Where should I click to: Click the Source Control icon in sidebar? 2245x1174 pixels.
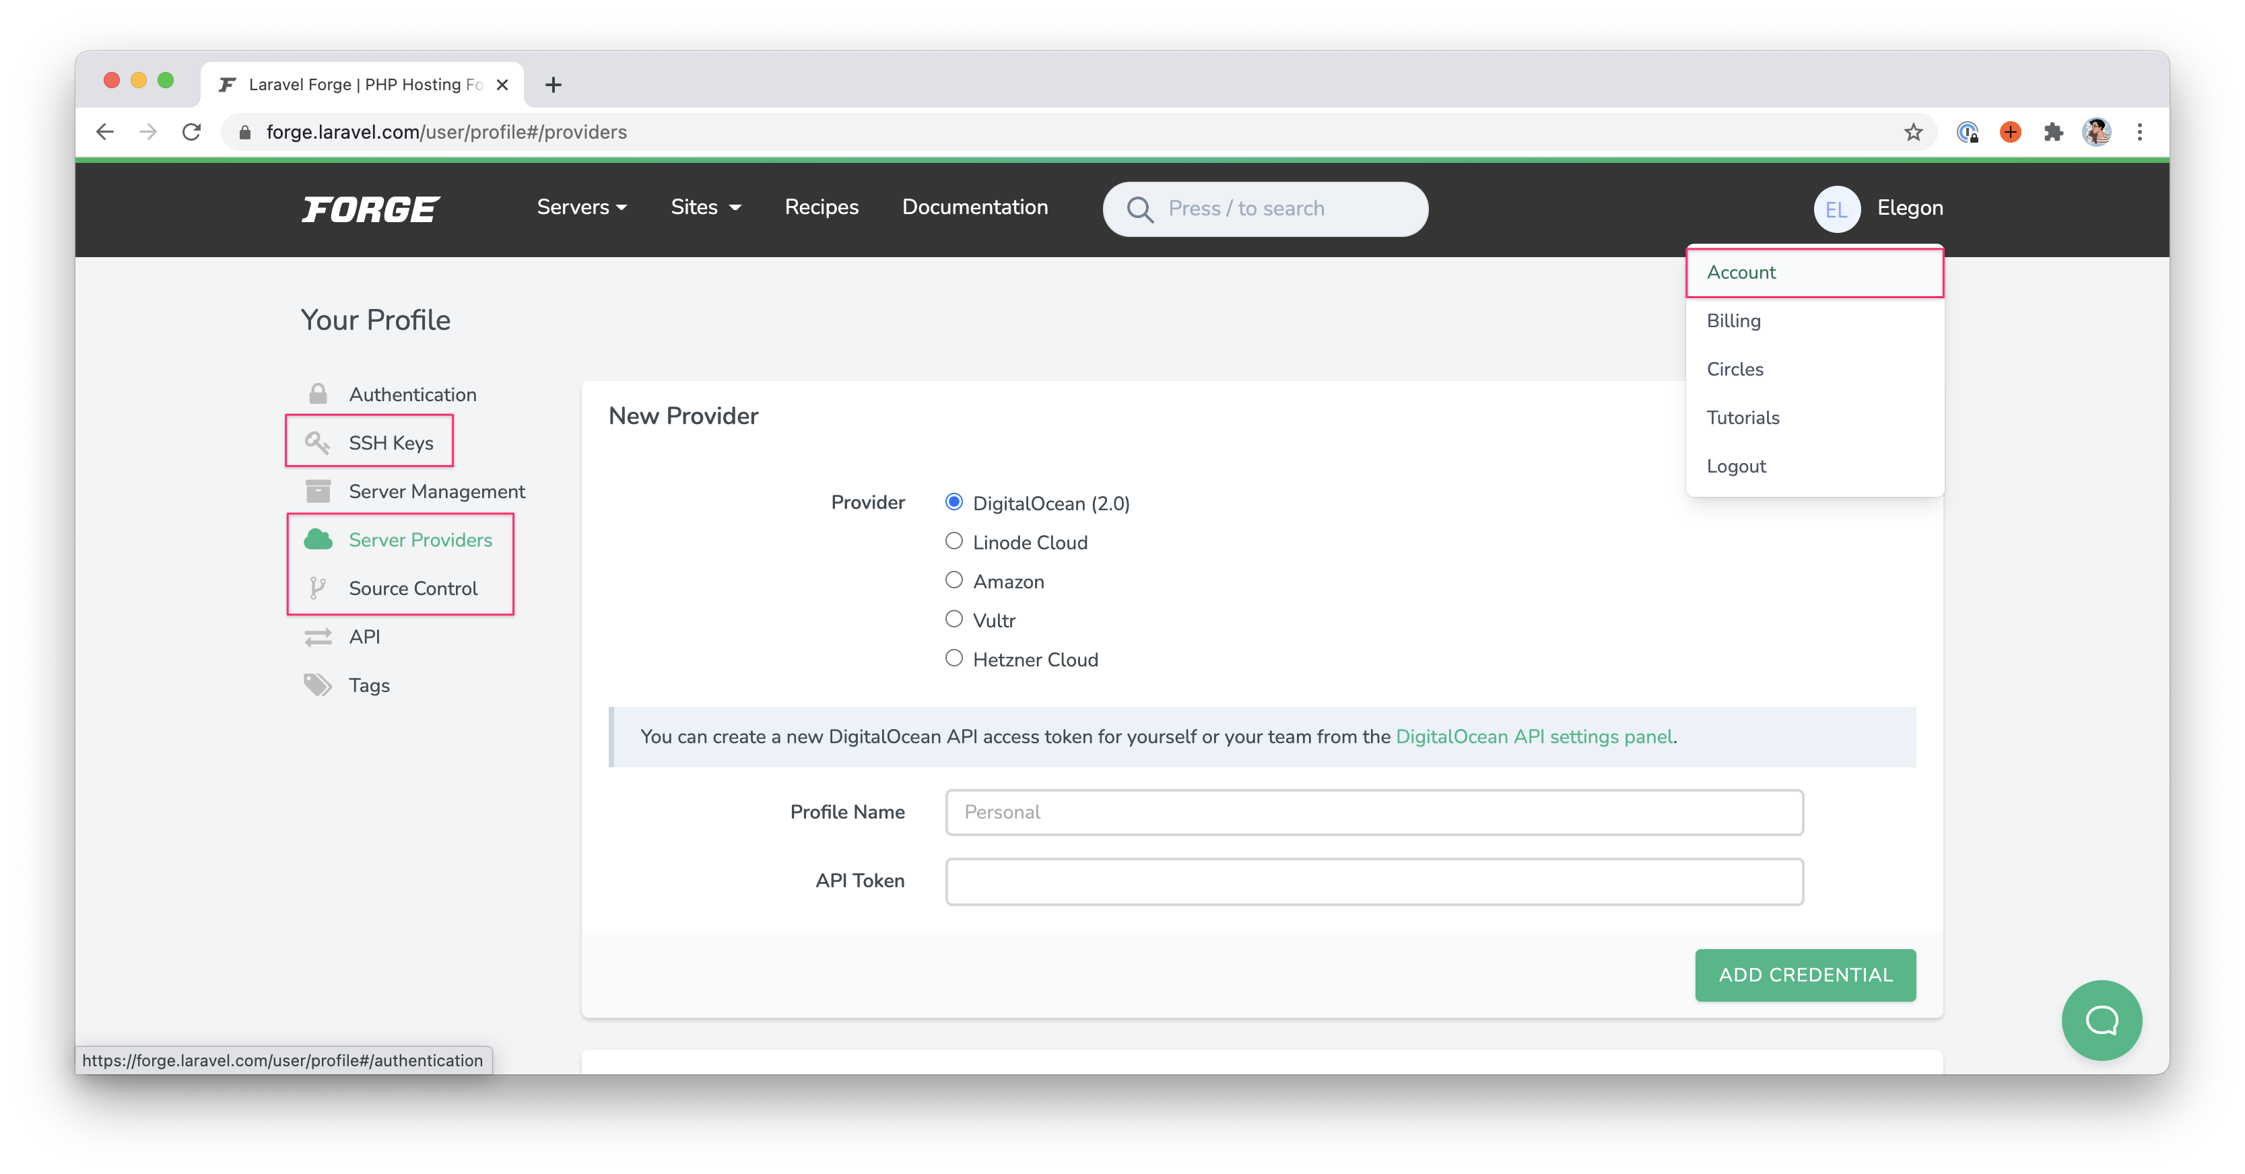pyautogui.click(x=316, y=588)
